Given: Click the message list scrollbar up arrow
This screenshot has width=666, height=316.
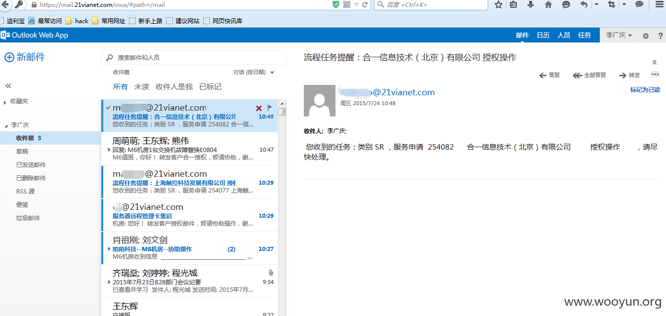Looking at the screenshot, I should click(282, 103).
